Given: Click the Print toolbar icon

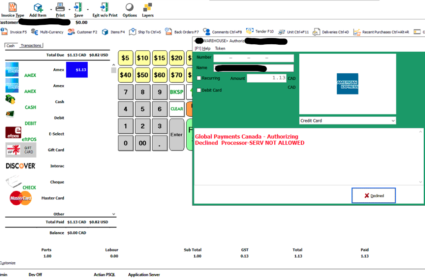Looking at the screenshot, I should (60, 10).
